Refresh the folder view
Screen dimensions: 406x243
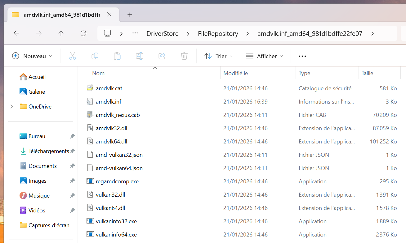click(83, 33)
